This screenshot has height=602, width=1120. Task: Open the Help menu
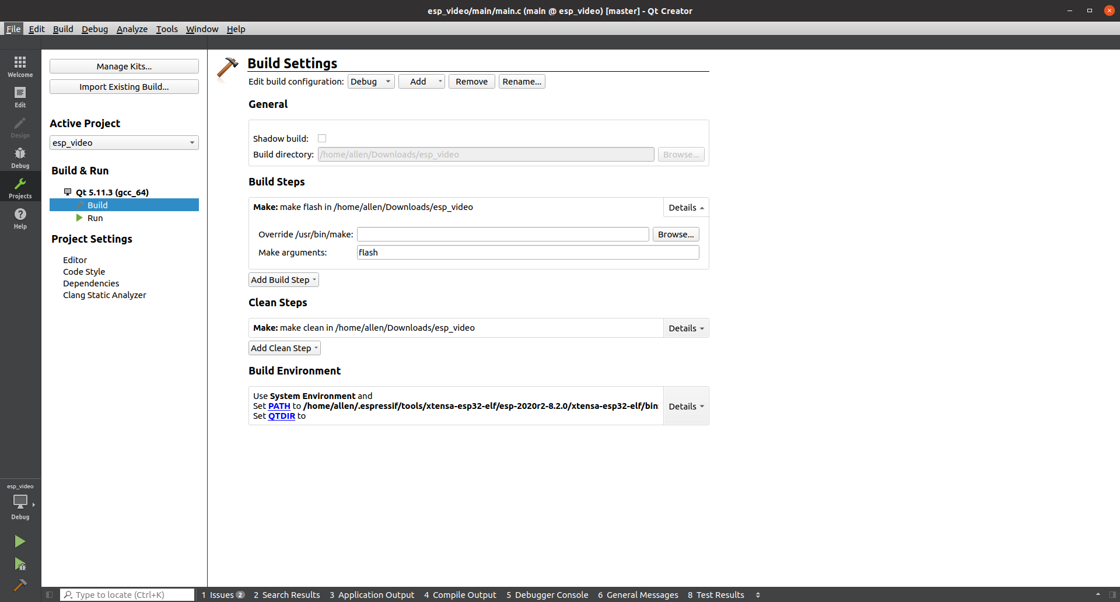coord(236,29)
